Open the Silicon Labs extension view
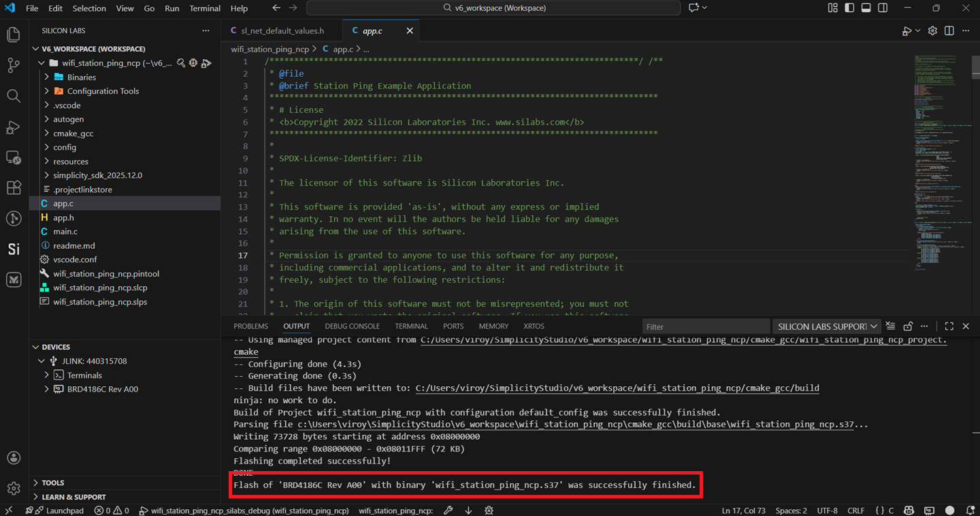This screenshot has height=516, width=980. tap(13, 249)
